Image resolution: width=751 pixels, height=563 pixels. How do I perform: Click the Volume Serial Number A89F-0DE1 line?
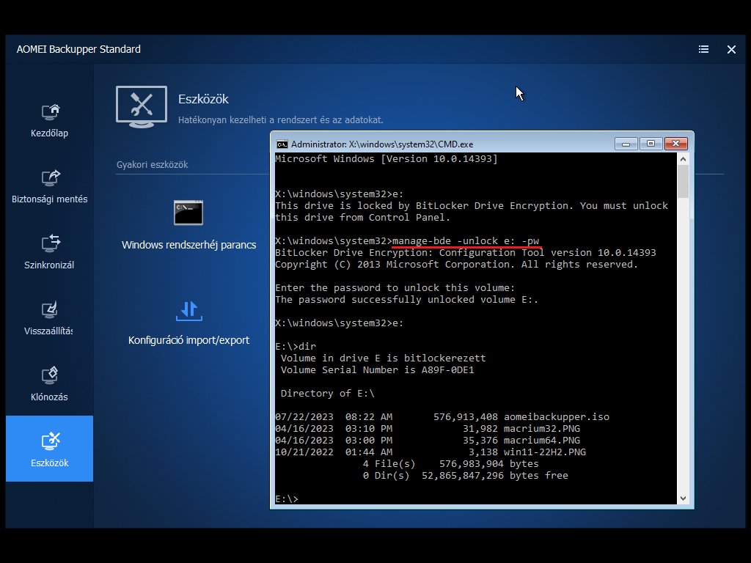pyautogui.click(x=378, y=370)
